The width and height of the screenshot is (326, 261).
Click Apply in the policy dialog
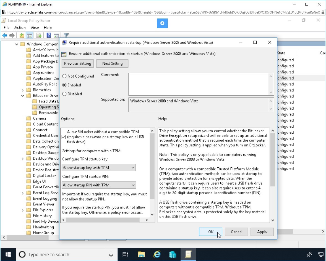262,232
